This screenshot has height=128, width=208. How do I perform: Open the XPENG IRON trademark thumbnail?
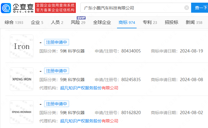(x=22, y=79)
